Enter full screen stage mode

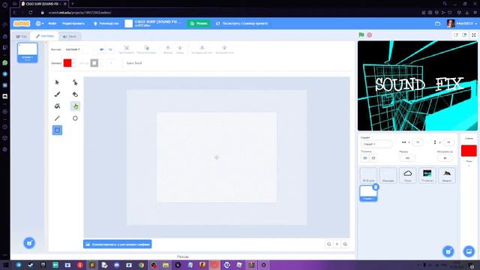click(473, 35)
